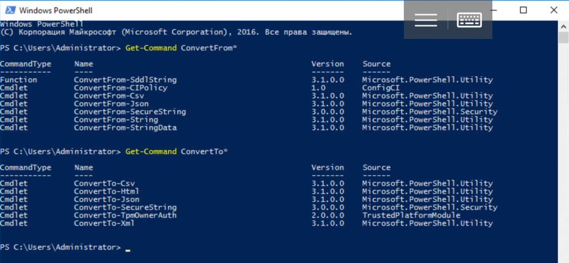Maximize the PowerShell window
This screenshot has height=263, width=569.
[523, 10]
